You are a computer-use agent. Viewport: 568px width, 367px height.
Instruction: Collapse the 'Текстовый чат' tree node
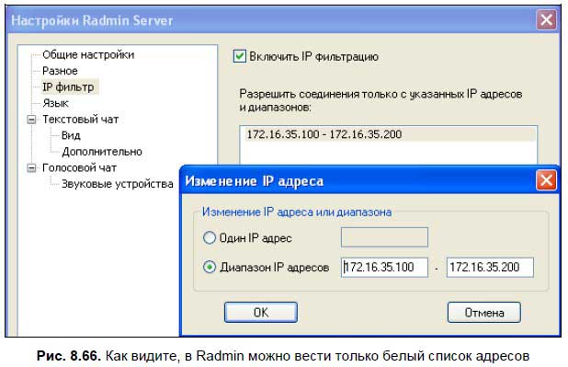(x=32, y=120)
